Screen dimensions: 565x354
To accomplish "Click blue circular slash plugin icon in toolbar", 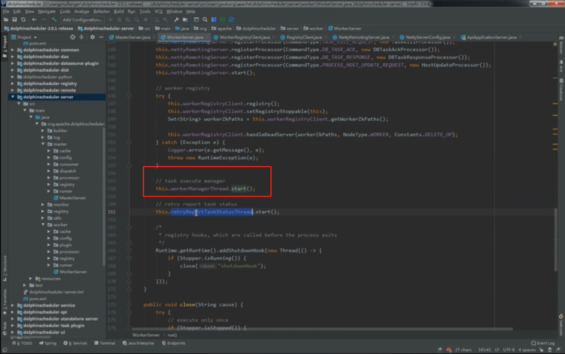I will pyautogui.click(x=231, y=19).
